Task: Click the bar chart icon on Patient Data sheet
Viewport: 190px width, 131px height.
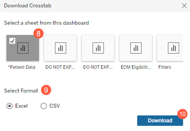Action: click(x=23, y=48)
